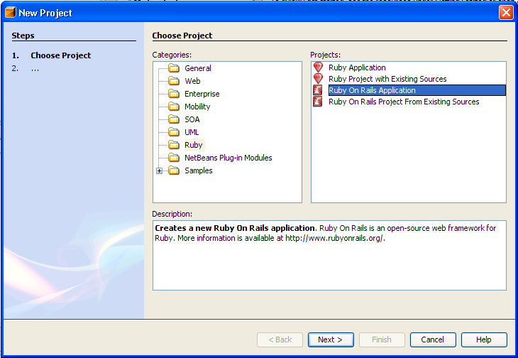Click the Mobility category folder icon
Screen dimensions: 518x358
[x=174, y=107]
